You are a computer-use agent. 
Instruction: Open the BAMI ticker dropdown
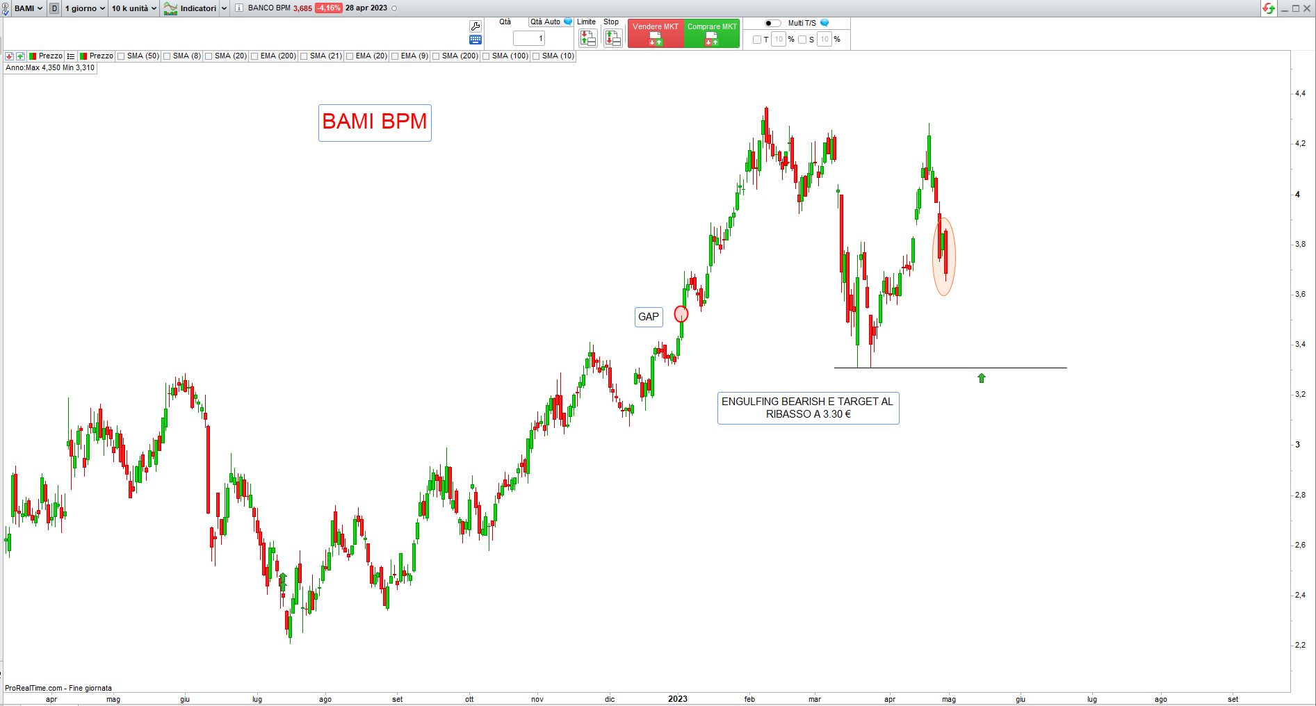28,8
